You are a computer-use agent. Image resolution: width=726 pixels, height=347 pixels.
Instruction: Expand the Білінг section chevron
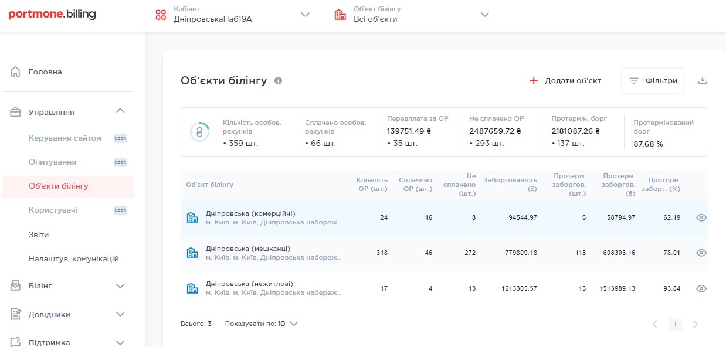[120, 286]
